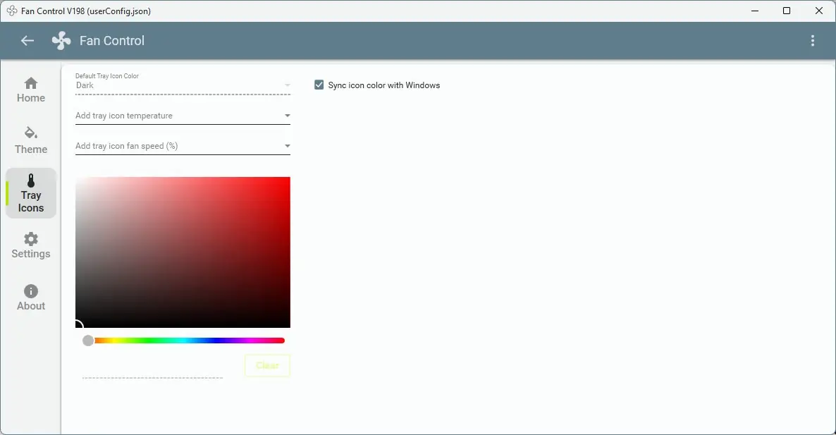Click the app icon in the title bar
The image size is (836, 435).
tap(12, 11)
